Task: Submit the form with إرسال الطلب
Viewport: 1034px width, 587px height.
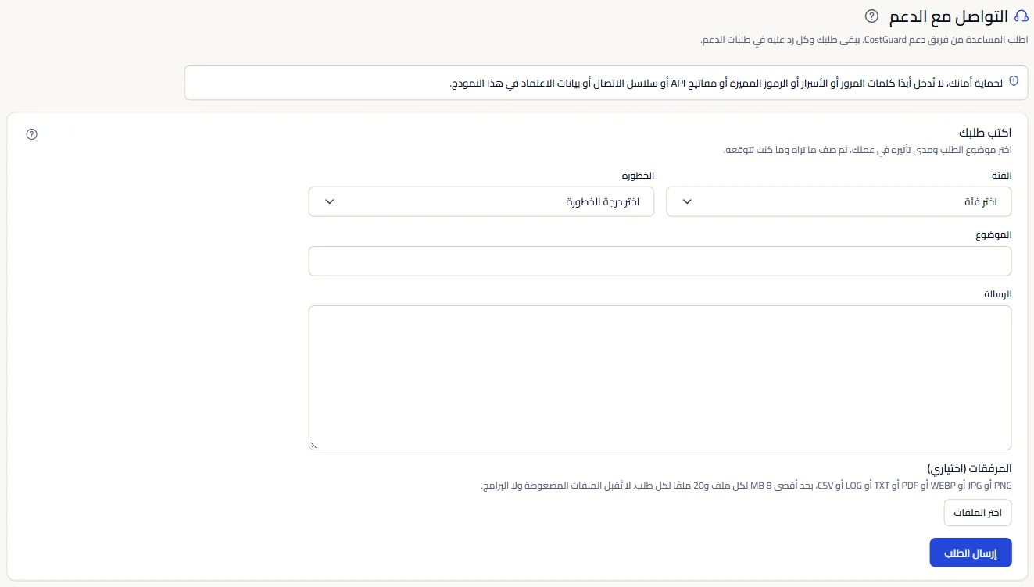Action: click(x=971, y=553)
